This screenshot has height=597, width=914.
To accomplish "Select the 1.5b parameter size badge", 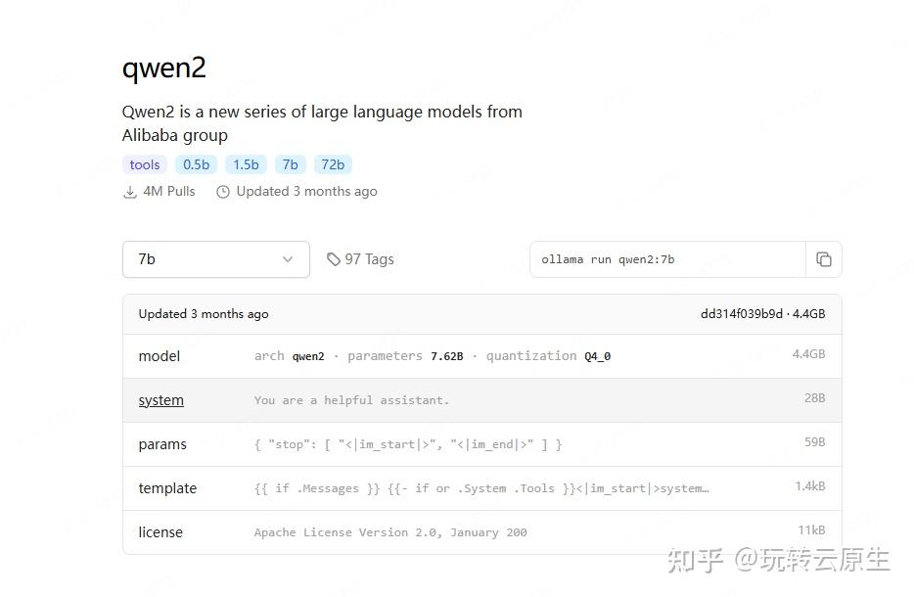I will (x=246, y=163).
